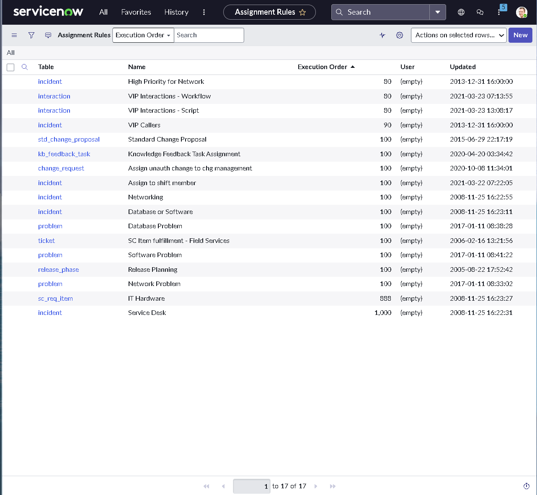Screen dimensions: 537x495
Task: Open the user profile avatar
Action: pos(522,12)
